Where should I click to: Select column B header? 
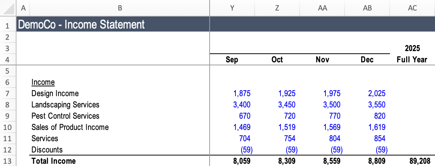pyautogui.click(x=120, y=8)
